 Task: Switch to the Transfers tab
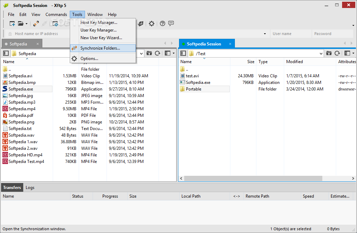click(x=12, y=188)
